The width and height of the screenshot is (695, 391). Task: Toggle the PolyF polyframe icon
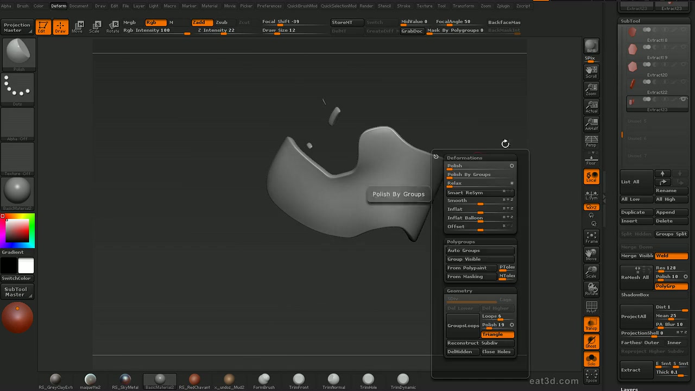click(591, 307)
